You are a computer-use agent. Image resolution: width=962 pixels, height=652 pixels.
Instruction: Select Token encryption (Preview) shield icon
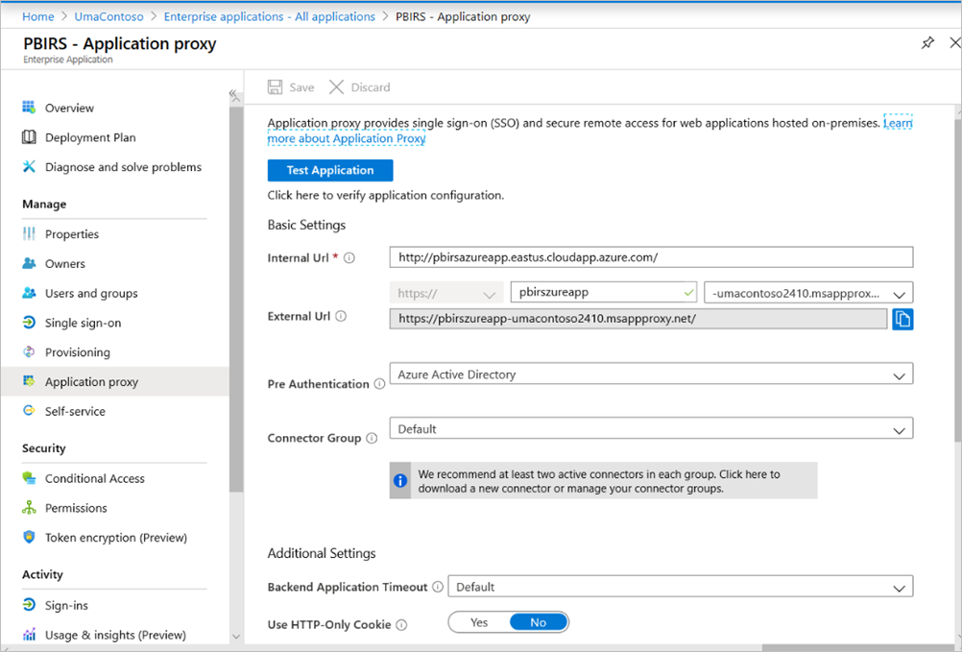(31, 537)
